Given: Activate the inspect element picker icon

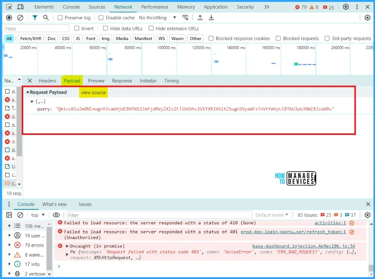Looking at the screenshot, I should tap(9, 7).
